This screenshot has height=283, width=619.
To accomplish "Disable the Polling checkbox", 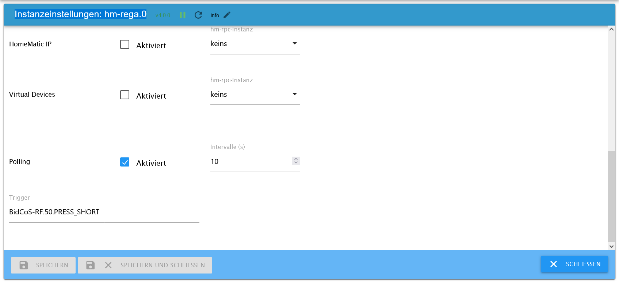I will click(125, 162).
